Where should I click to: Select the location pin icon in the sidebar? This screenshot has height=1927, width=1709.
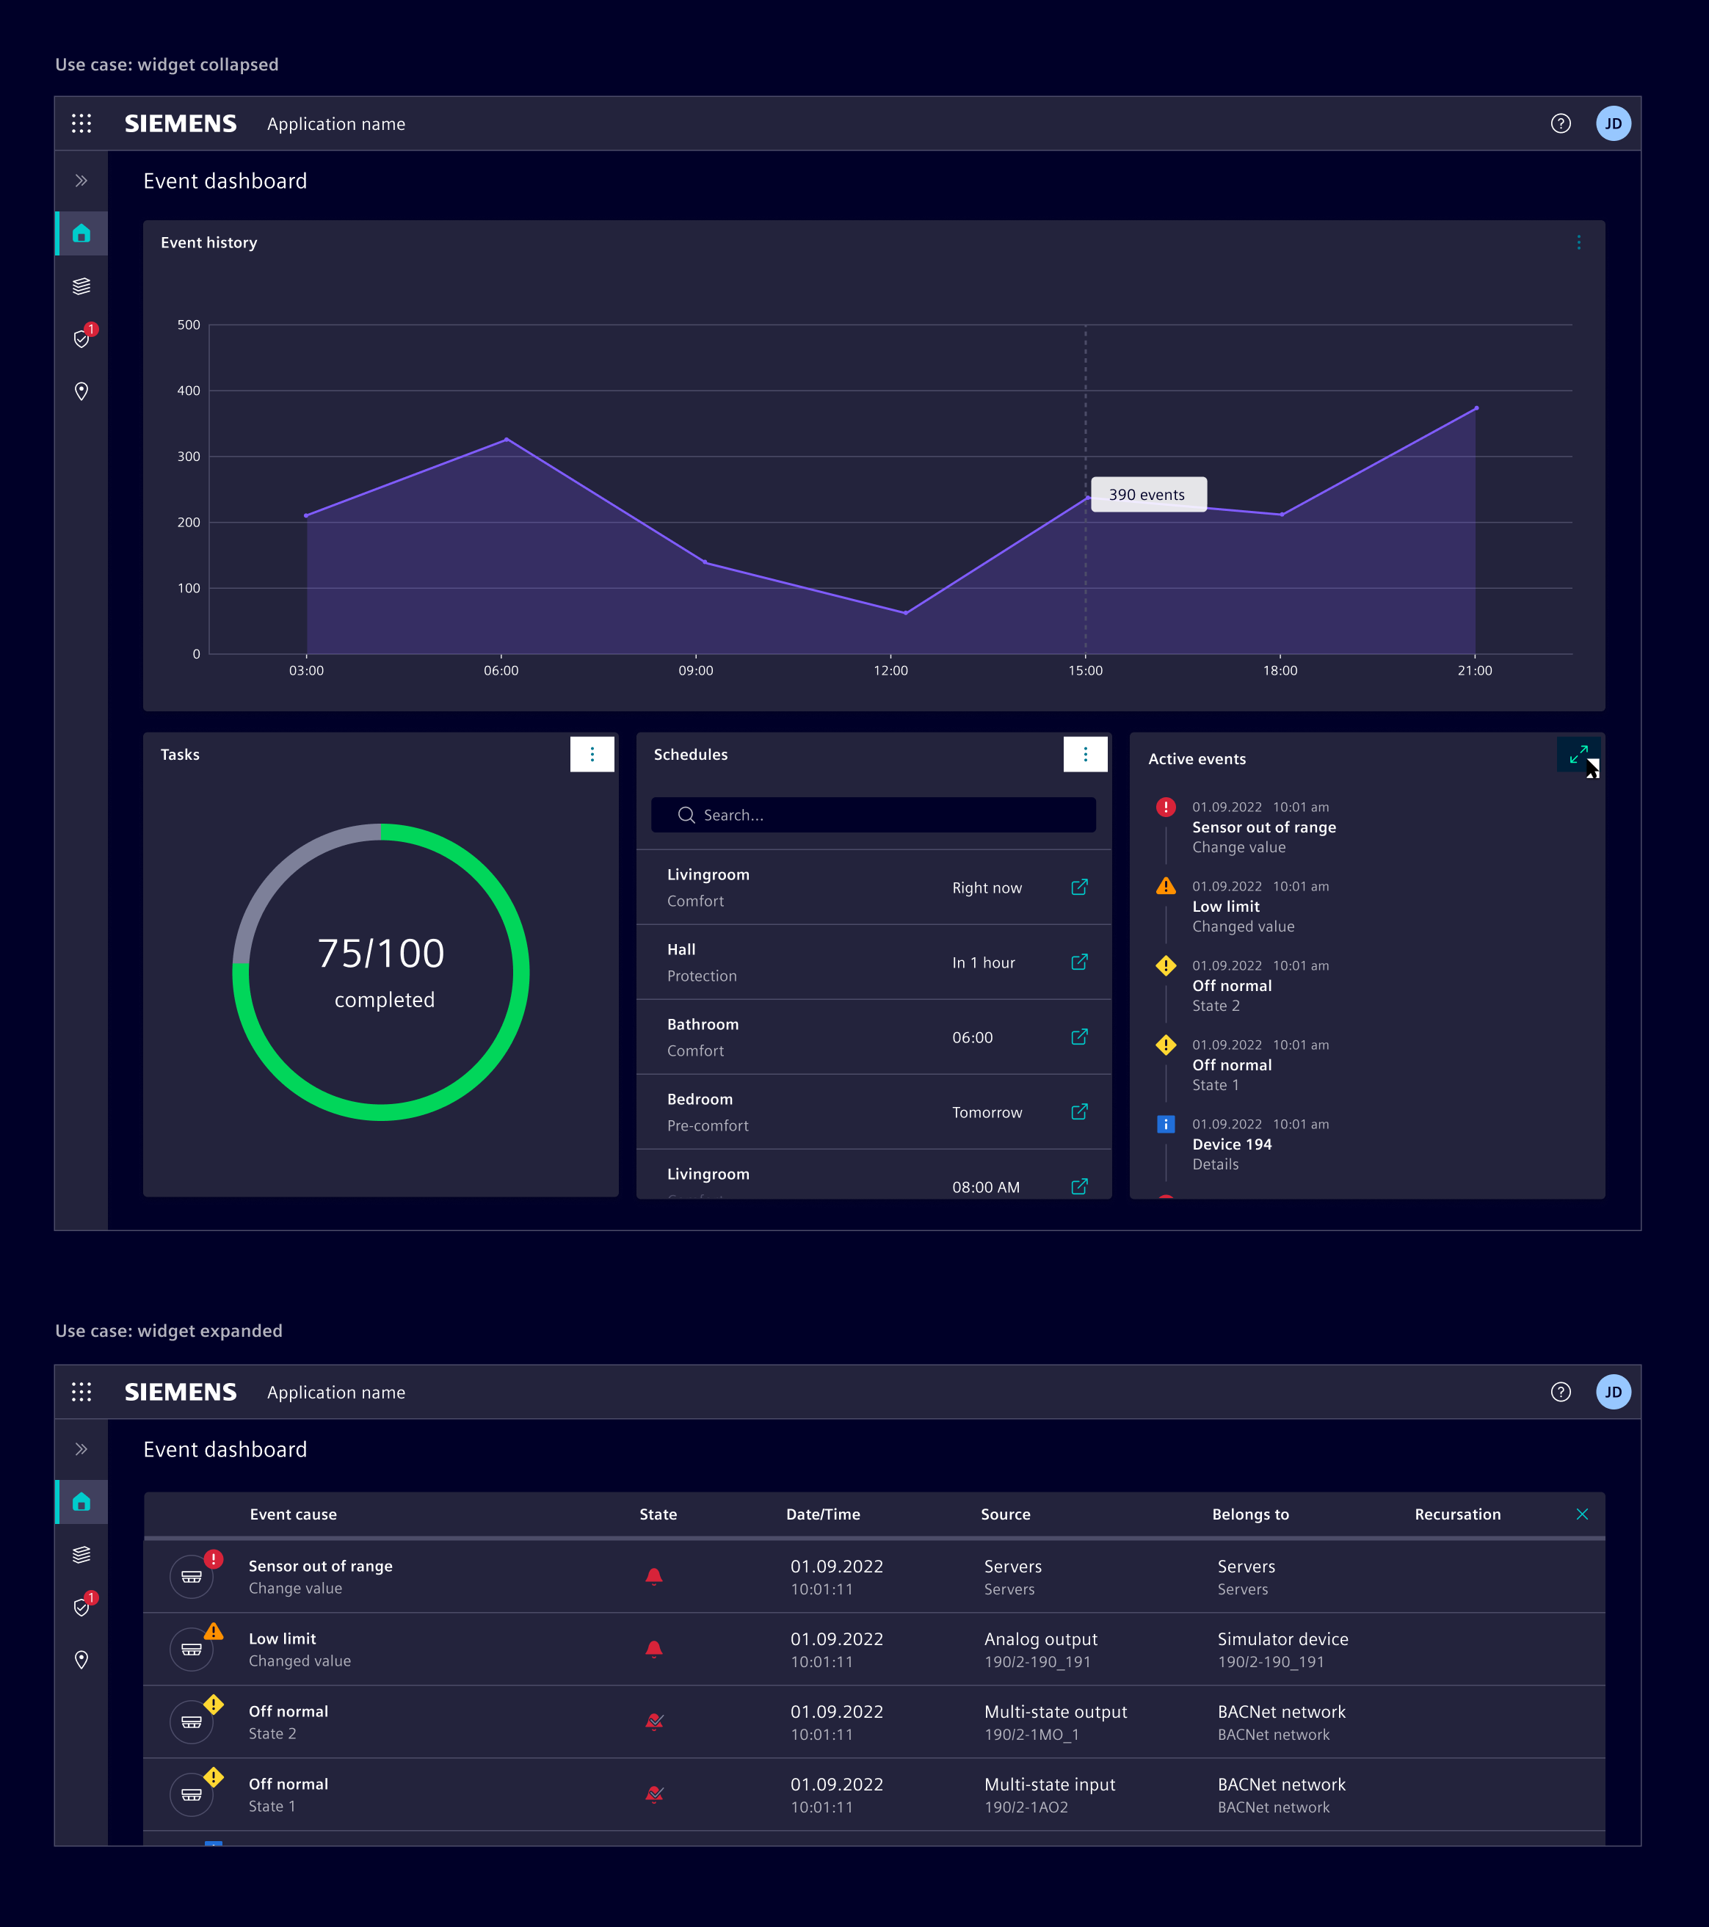81,391
